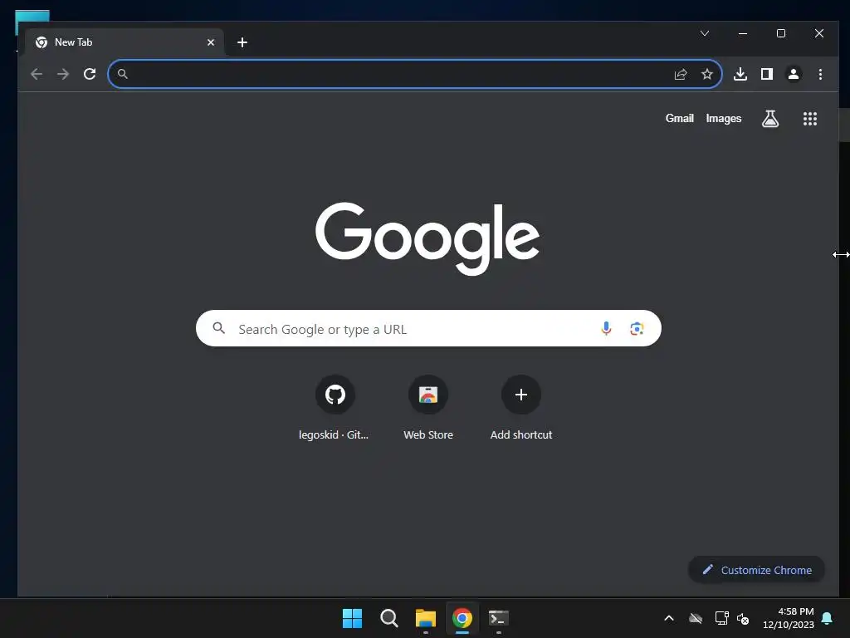Screen dimensions: 850x638
Task: Open network status tray icon
Action: pyautogui.click(x=721, y=618)
